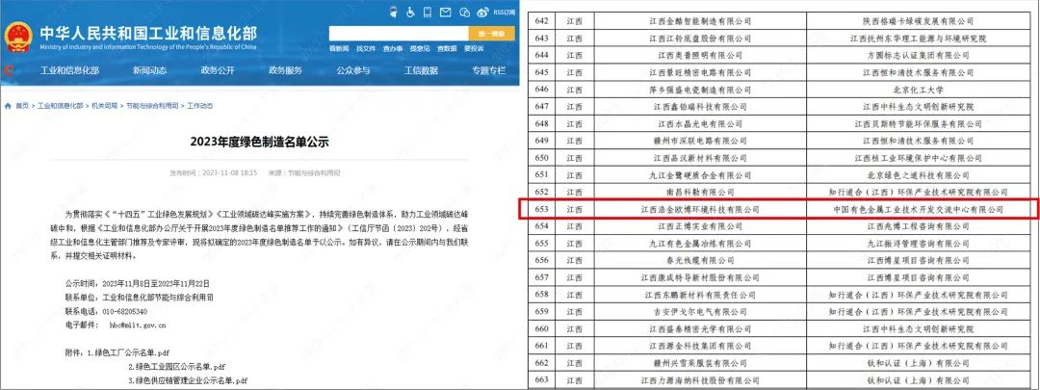
Task: Click the cell 江西力源海纳科技股份有限公司
Action: (x=700, y=380)
